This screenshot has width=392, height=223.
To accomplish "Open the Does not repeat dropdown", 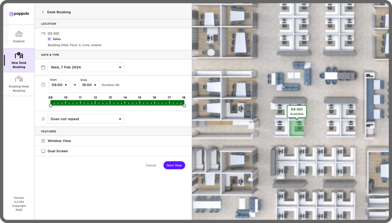I will 86,119.
